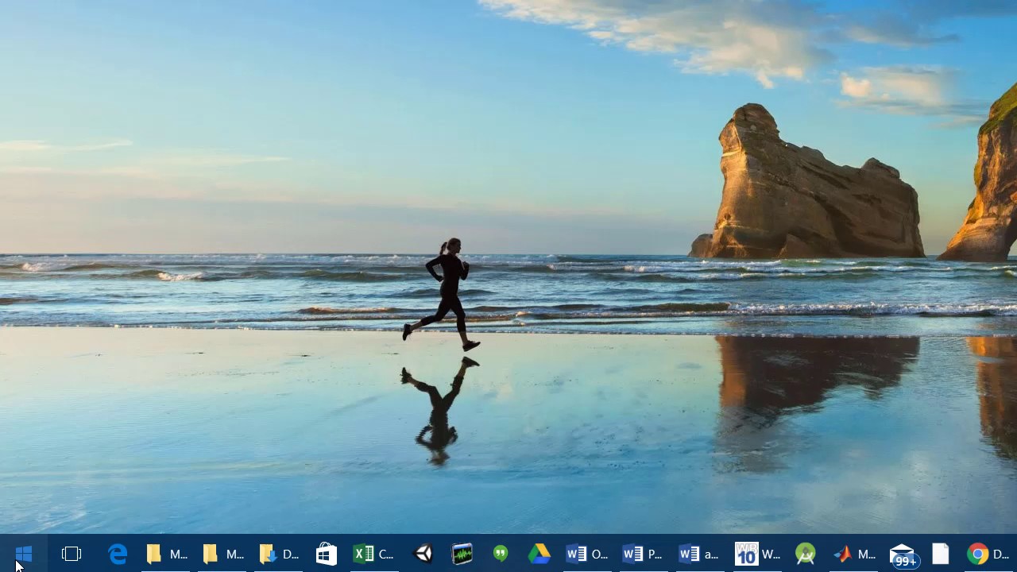Open the W10 app labeled W...
This screenshot has height=572, width=1017.
[x=757, y=554]
